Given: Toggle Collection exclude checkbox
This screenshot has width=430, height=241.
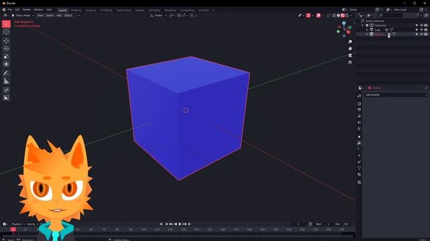Looking at the screenshot, I should pos(367,25).
